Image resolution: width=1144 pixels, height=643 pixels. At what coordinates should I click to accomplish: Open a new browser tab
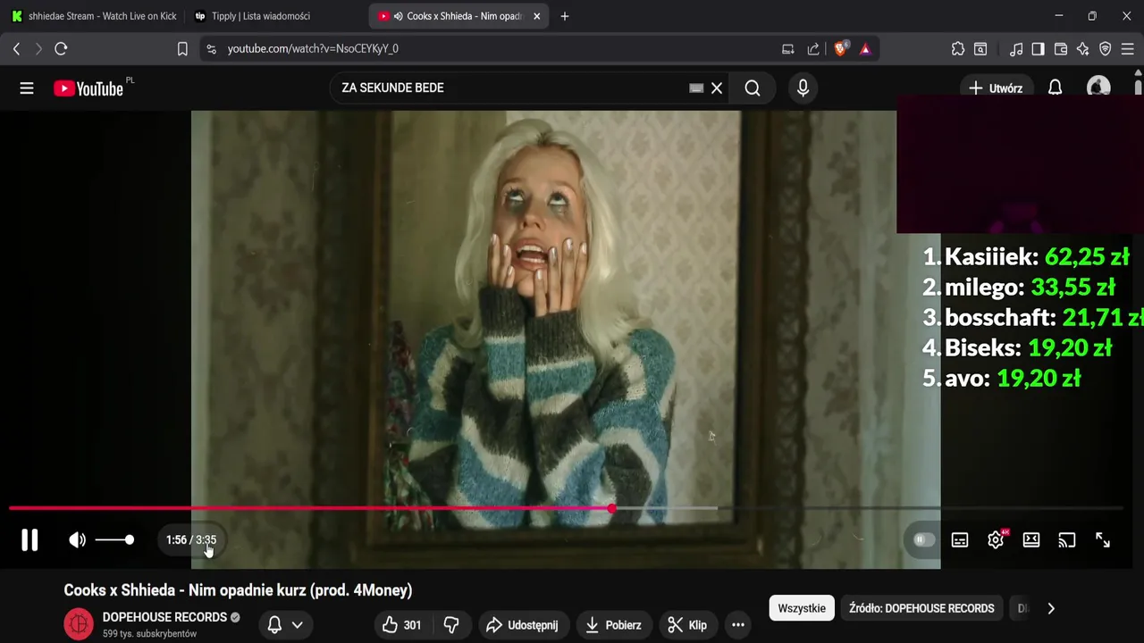564,16
